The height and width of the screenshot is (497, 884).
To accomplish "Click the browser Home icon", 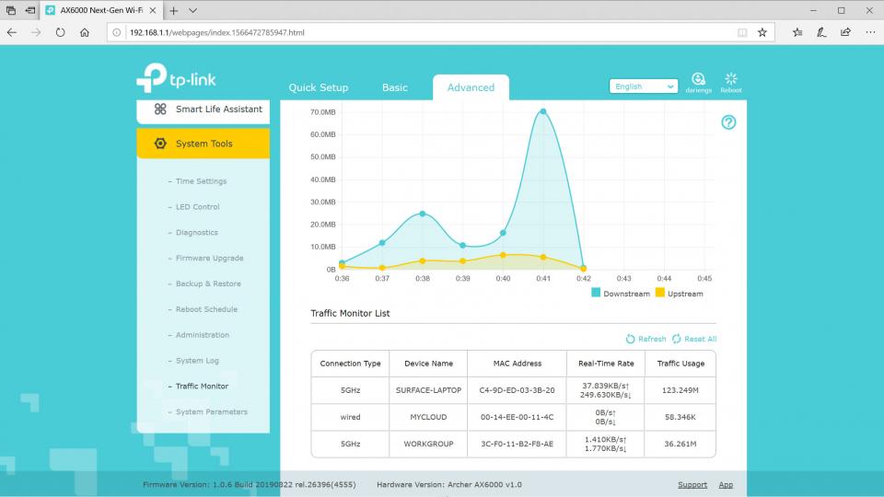I will pos(85,32).
